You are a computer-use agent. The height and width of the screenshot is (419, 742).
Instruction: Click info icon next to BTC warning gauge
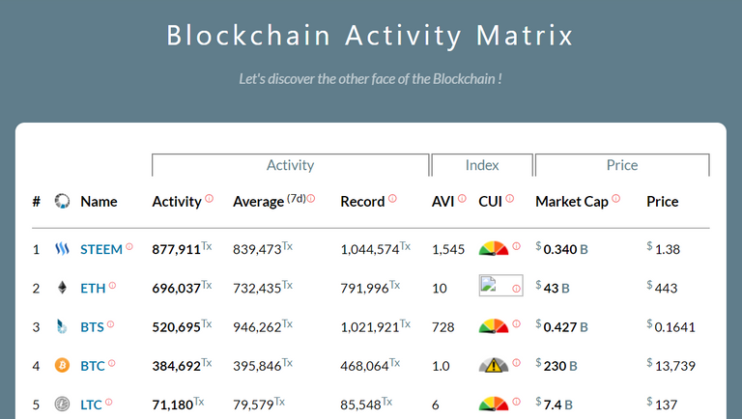click(517, 362)
